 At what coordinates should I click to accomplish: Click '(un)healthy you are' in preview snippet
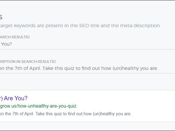[114, 113]
